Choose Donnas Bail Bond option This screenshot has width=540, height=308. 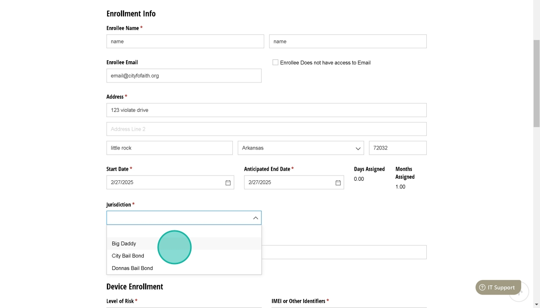pyautogui.click(x=184, y=268)
